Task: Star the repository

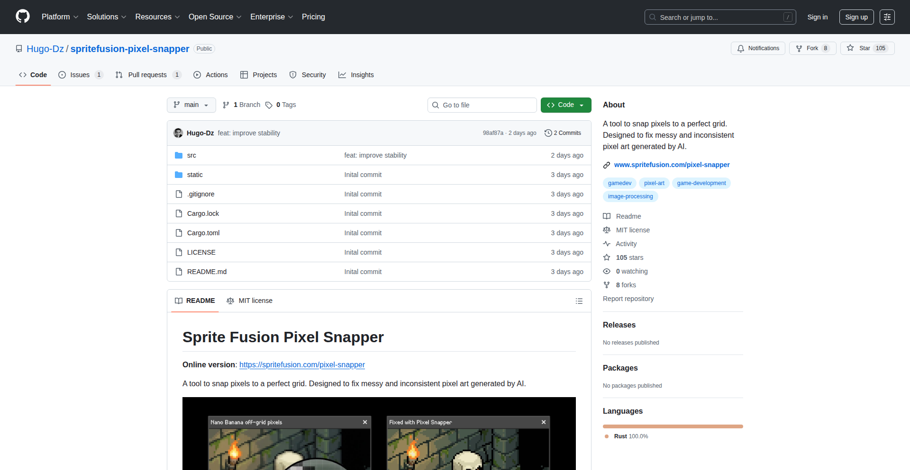Action: 867,48
